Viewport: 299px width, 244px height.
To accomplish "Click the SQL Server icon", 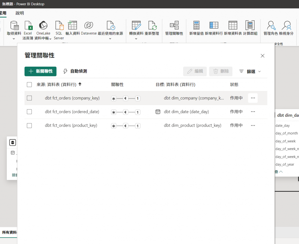I will (59, 26).
